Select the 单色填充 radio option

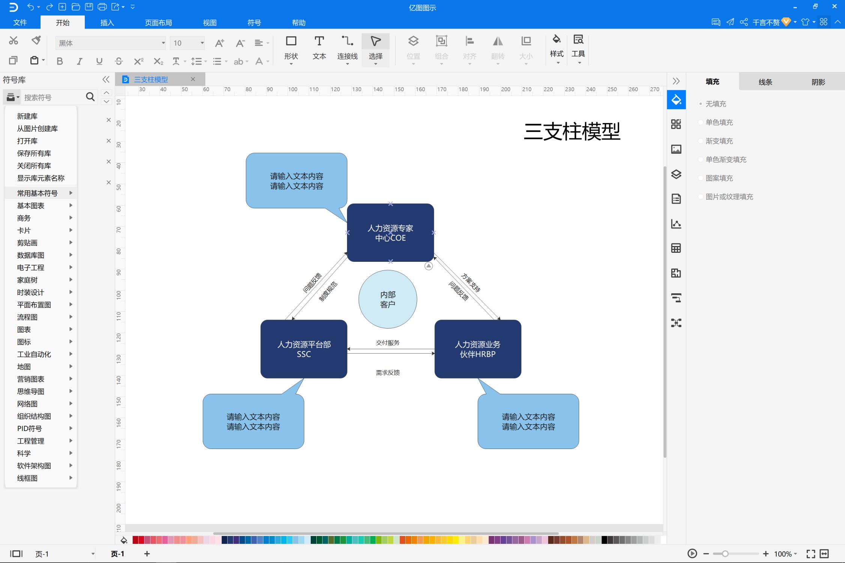701,122
